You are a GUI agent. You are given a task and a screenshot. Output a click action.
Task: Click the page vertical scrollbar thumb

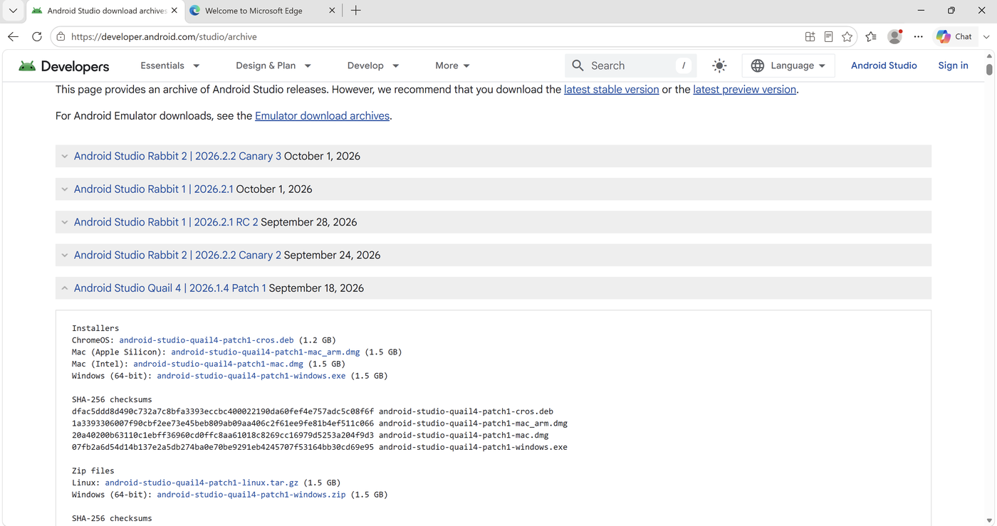[x=989, y=70]
